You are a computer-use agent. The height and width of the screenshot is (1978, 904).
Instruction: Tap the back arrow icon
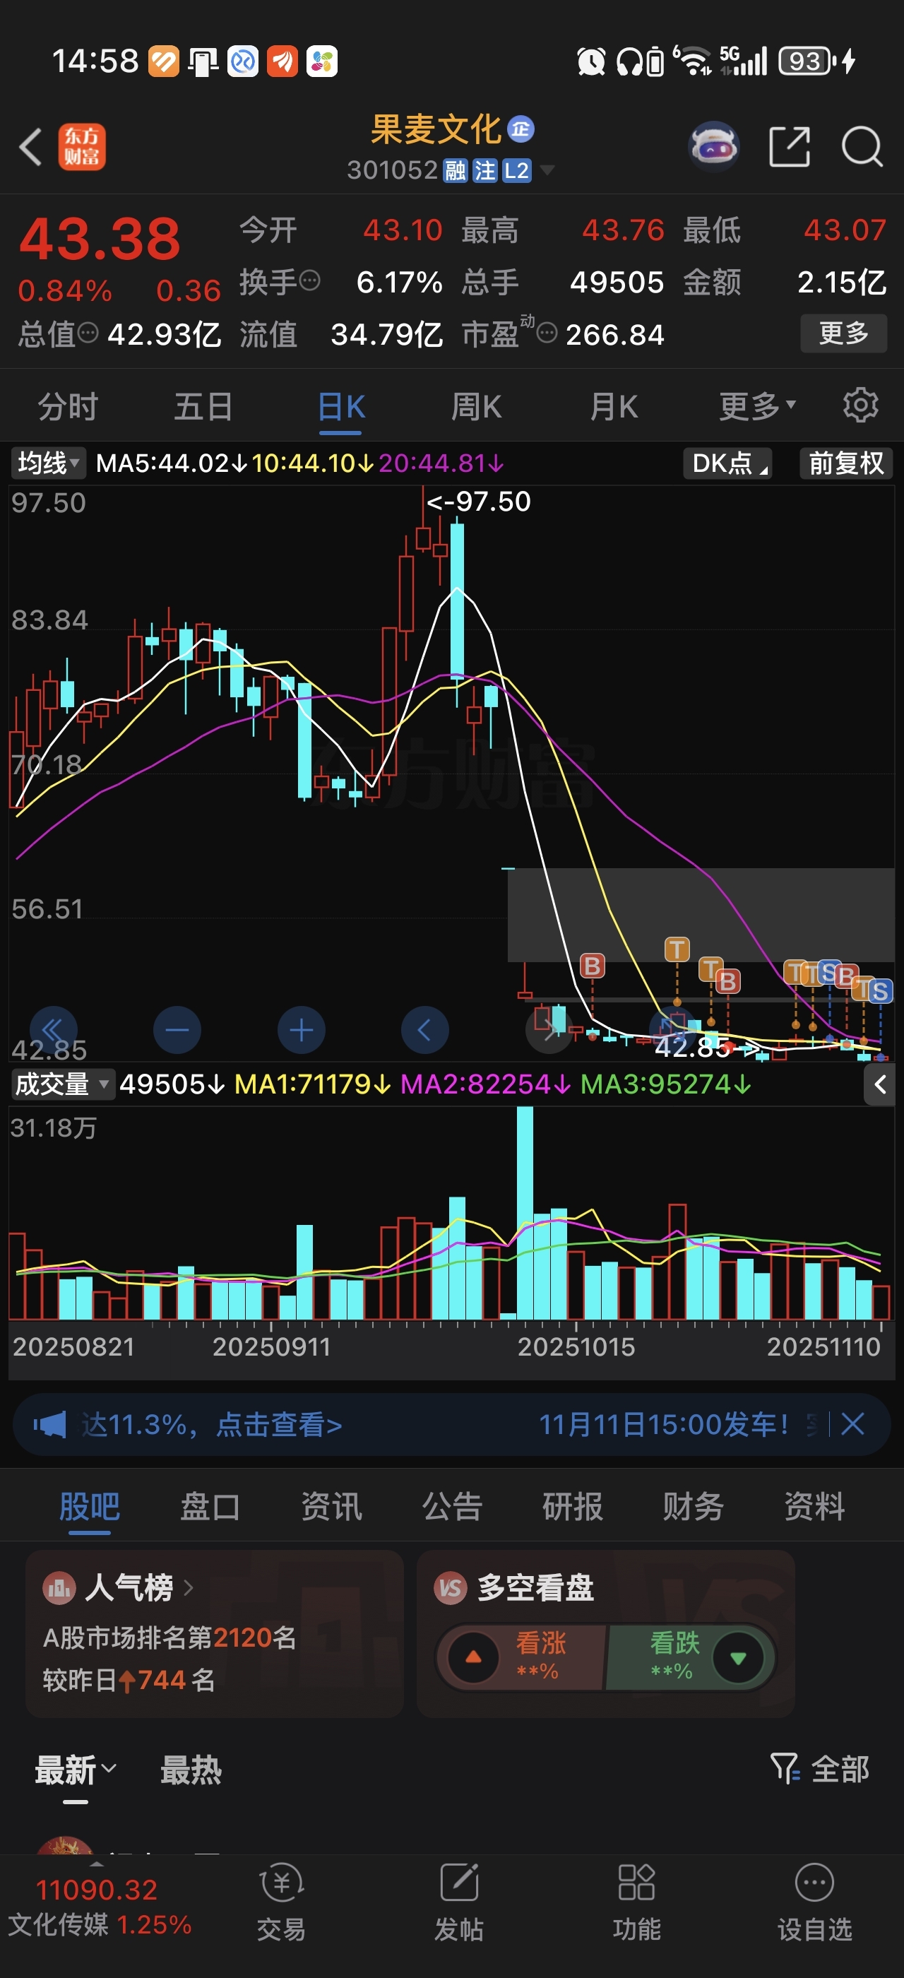pyautogui.click(x=30, y=147)
